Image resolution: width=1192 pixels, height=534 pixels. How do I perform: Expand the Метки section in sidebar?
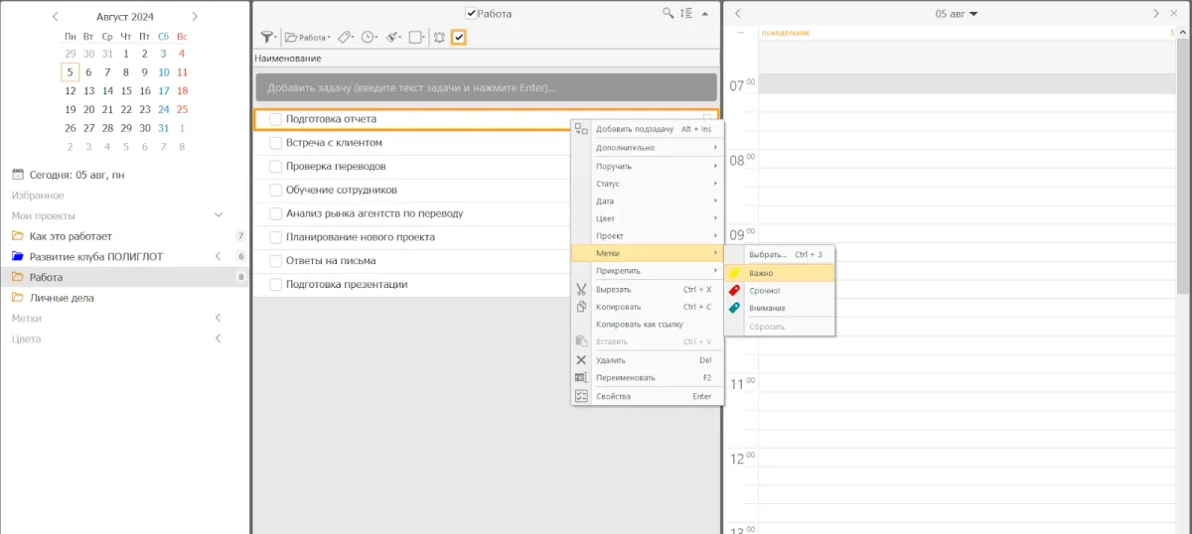point(219,318)
